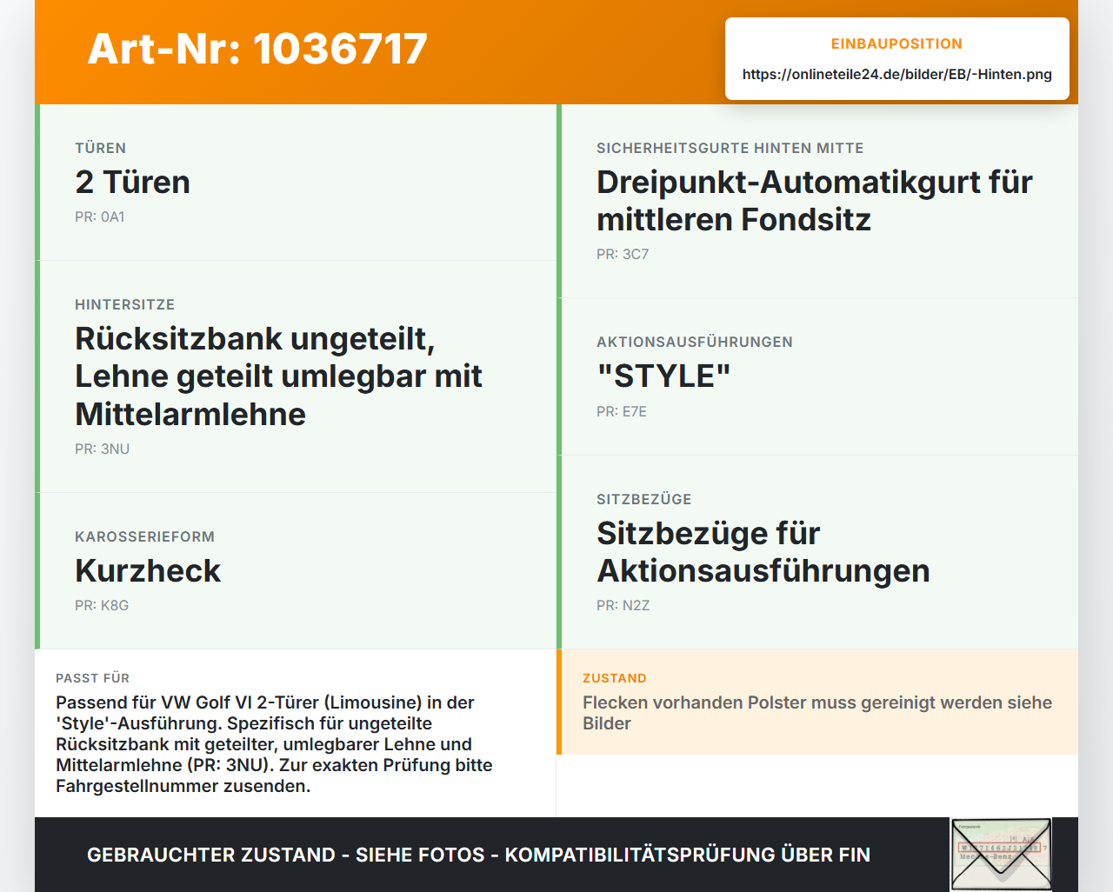Select the Dreipunkt-Automatikgurt description
The image size is (1113, 892).
pos(815,200)
